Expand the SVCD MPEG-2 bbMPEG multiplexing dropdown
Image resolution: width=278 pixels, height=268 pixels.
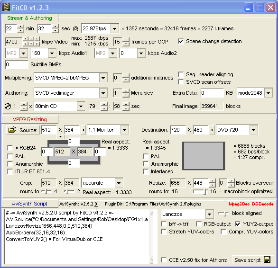click(103, 78)
